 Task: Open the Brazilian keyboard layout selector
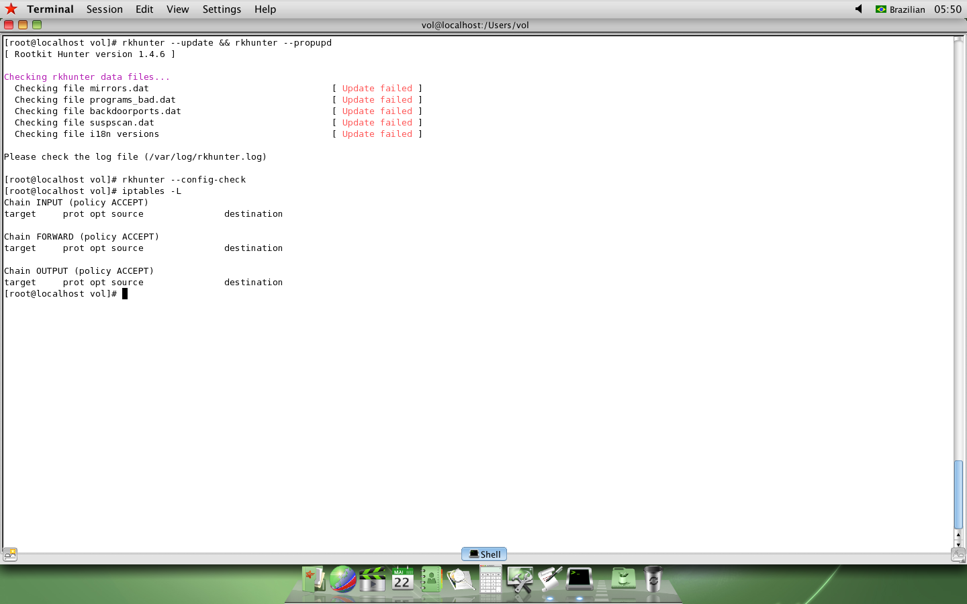coord(901,9)
